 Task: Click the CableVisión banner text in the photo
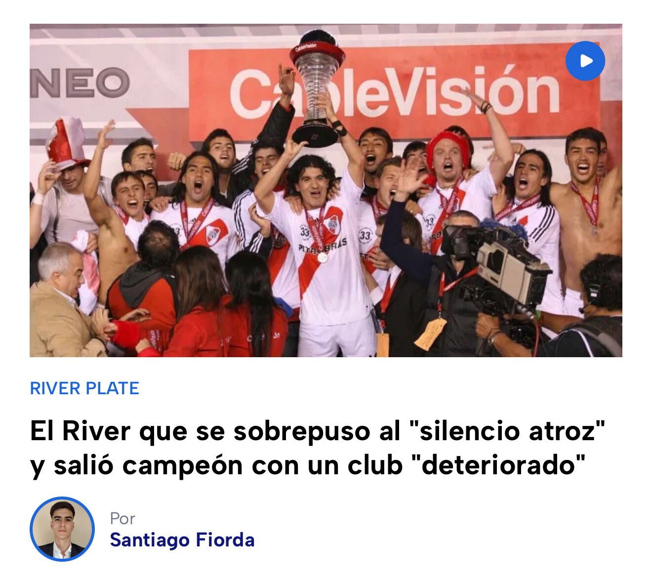coord(394,92)
